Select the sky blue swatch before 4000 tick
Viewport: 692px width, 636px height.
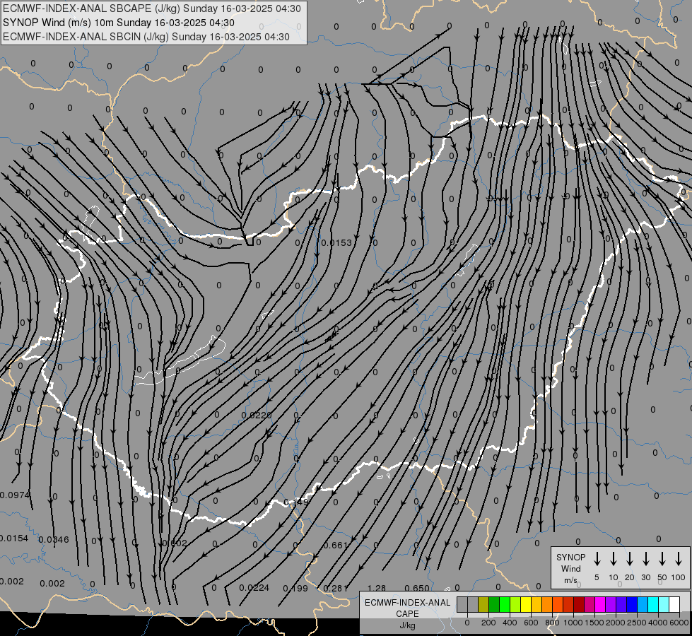(x=643, y=604)
